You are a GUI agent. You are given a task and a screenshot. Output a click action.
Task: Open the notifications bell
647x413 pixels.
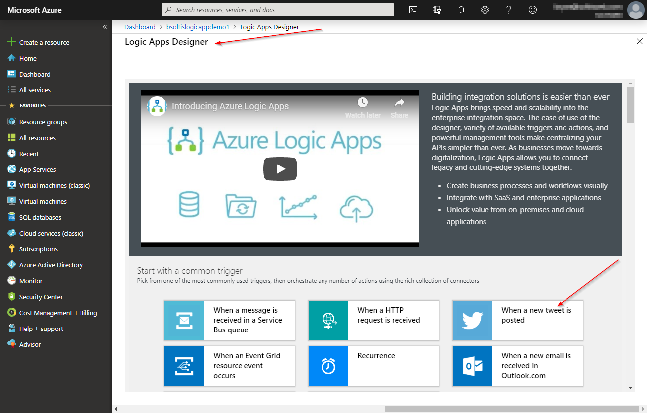[x=461, y=10]
